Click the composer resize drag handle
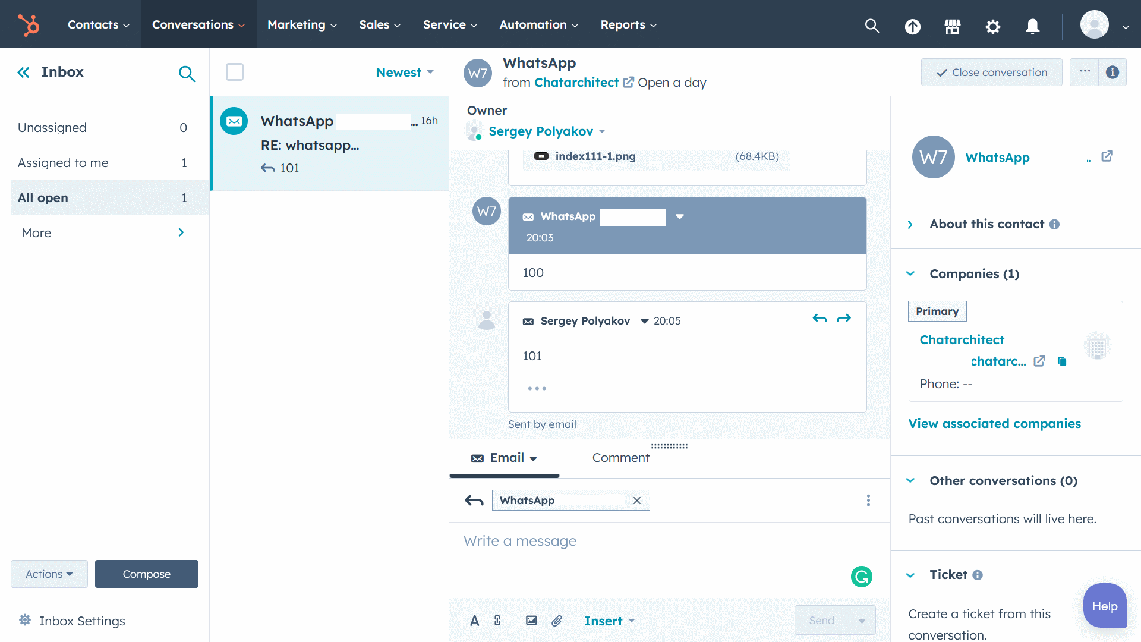Viewport: 1141px width, 642px height. tap(669, 445)
